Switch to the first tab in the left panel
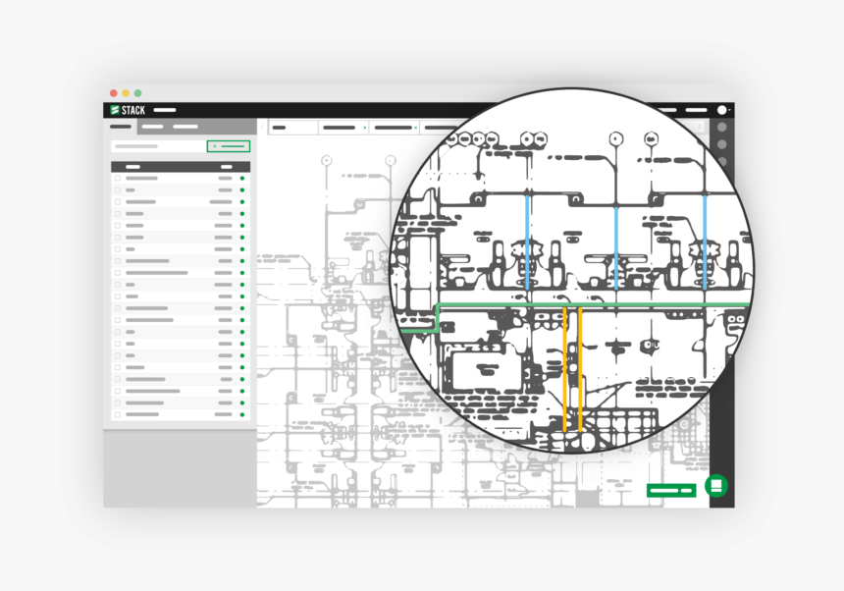The width and height of the screenshot is (844, 591). pyautogui.click(x=121, y=127)
